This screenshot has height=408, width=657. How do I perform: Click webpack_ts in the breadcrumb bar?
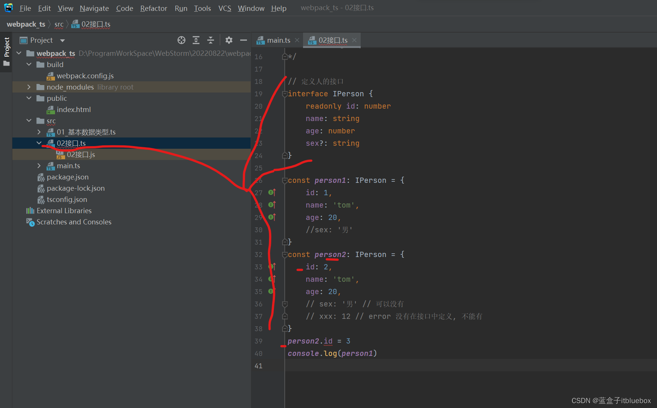26,24
